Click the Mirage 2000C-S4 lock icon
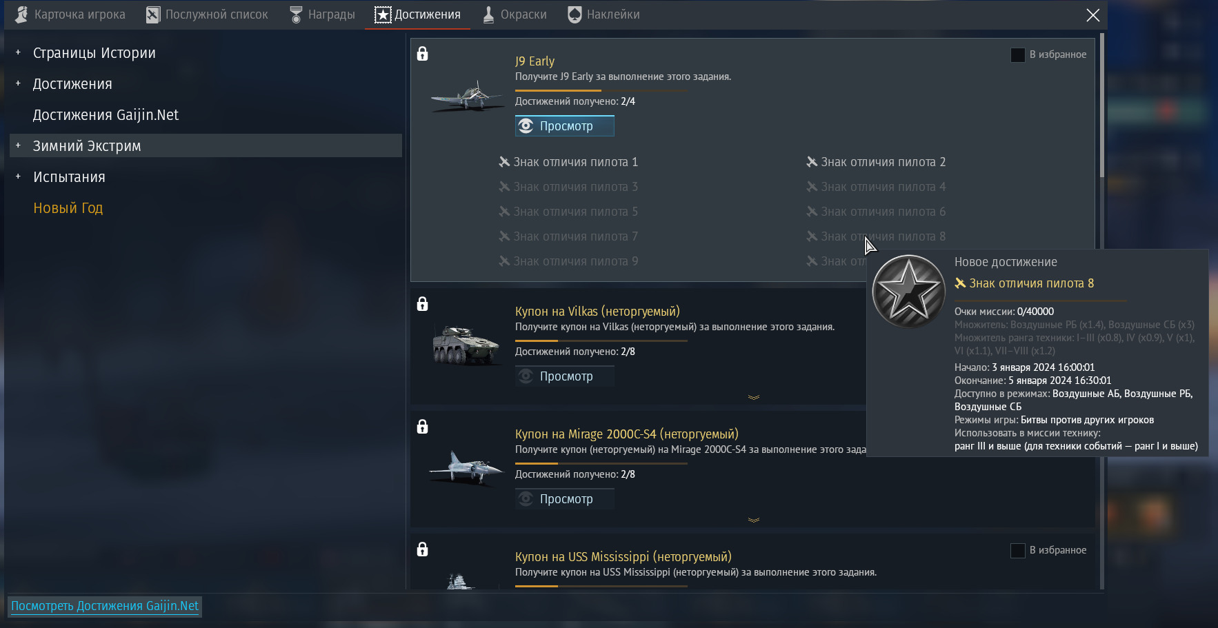 point(423,427)
